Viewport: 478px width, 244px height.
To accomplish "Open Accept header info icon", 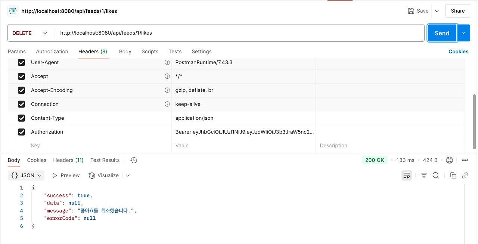I will coord(167,76).
